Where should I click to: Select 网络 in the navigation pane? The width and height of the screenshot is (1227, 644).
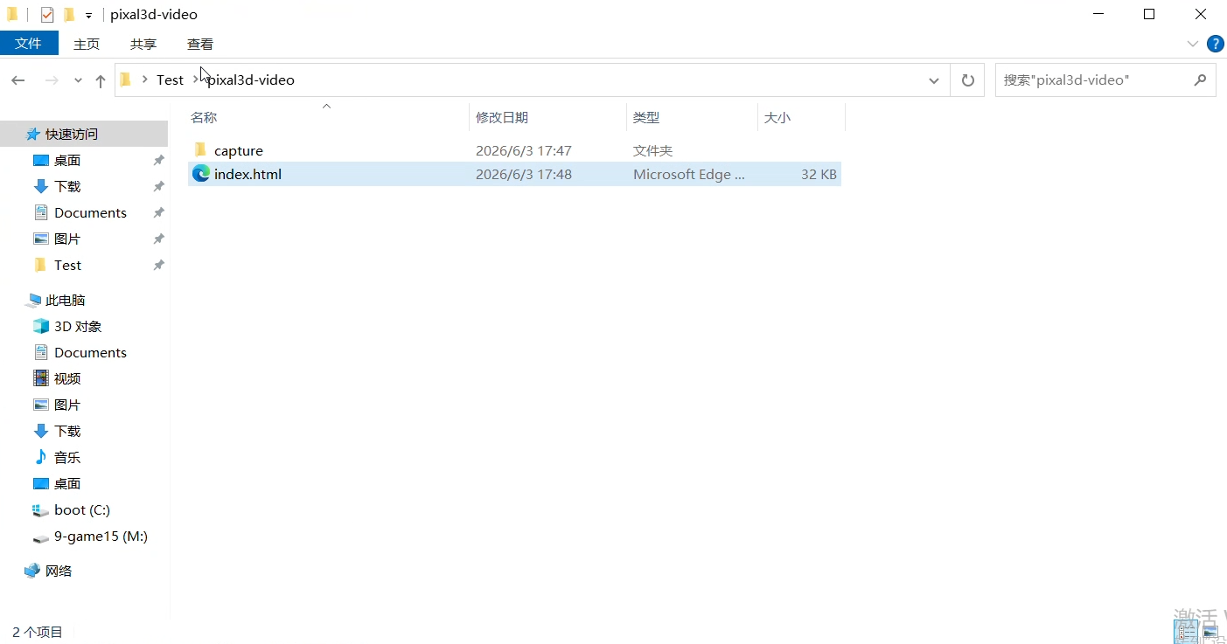(x=59, y=571)
